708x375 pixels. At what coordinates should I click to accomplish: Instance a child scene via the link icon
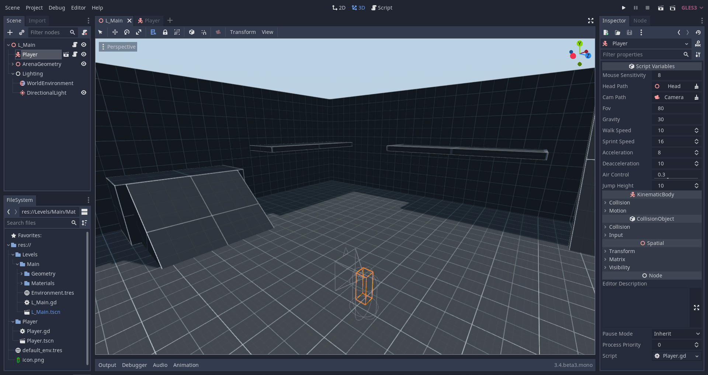click(22, 32)
